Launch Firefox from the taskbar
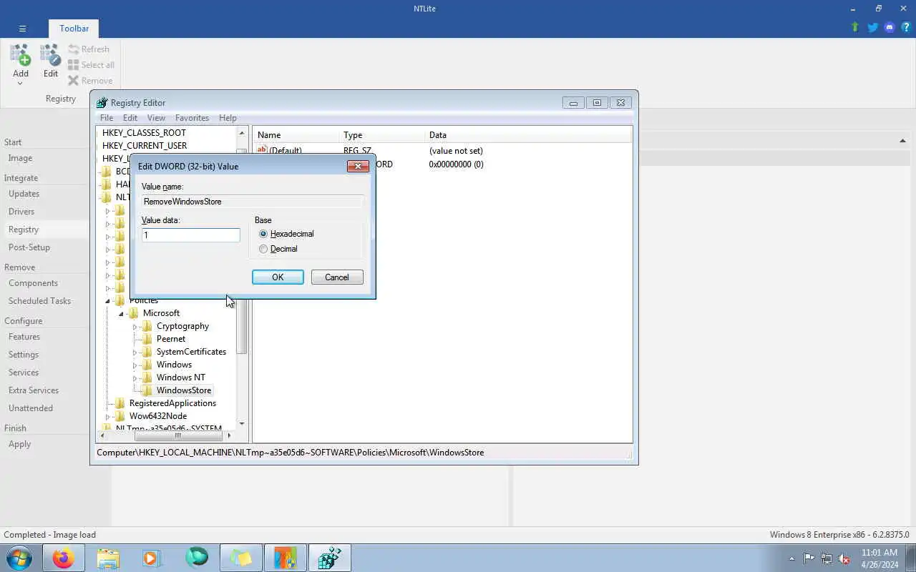Screen dimensions: 916x572 63,558
